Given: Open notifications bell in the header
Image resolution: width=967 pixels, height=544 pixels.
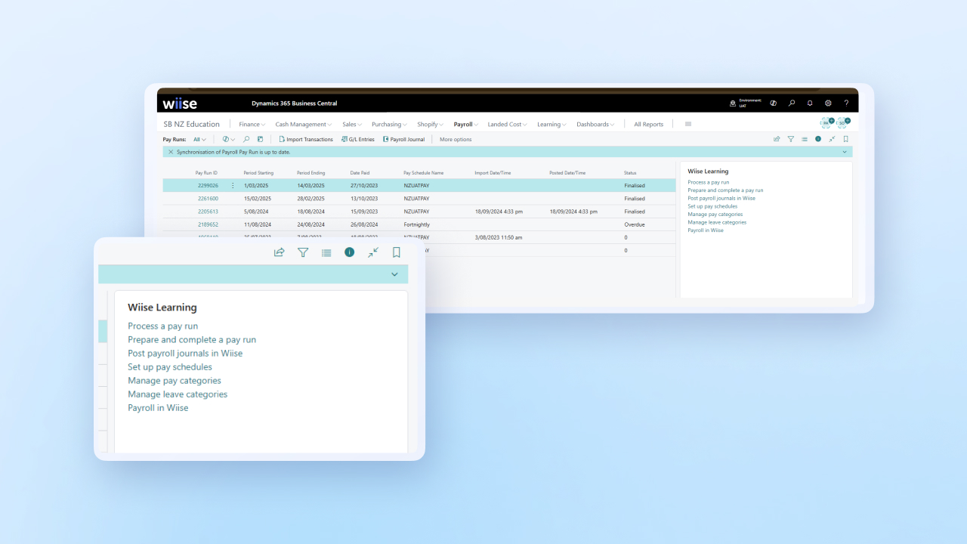Looking at the screenshot, I should coord(810,104).
